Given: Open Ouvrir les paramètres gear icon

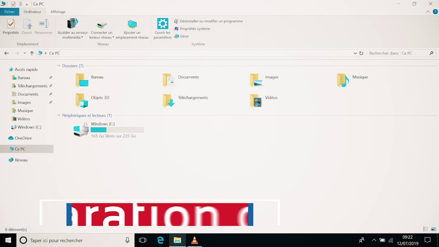Looking at the screenshot, I should pos(163,24).
